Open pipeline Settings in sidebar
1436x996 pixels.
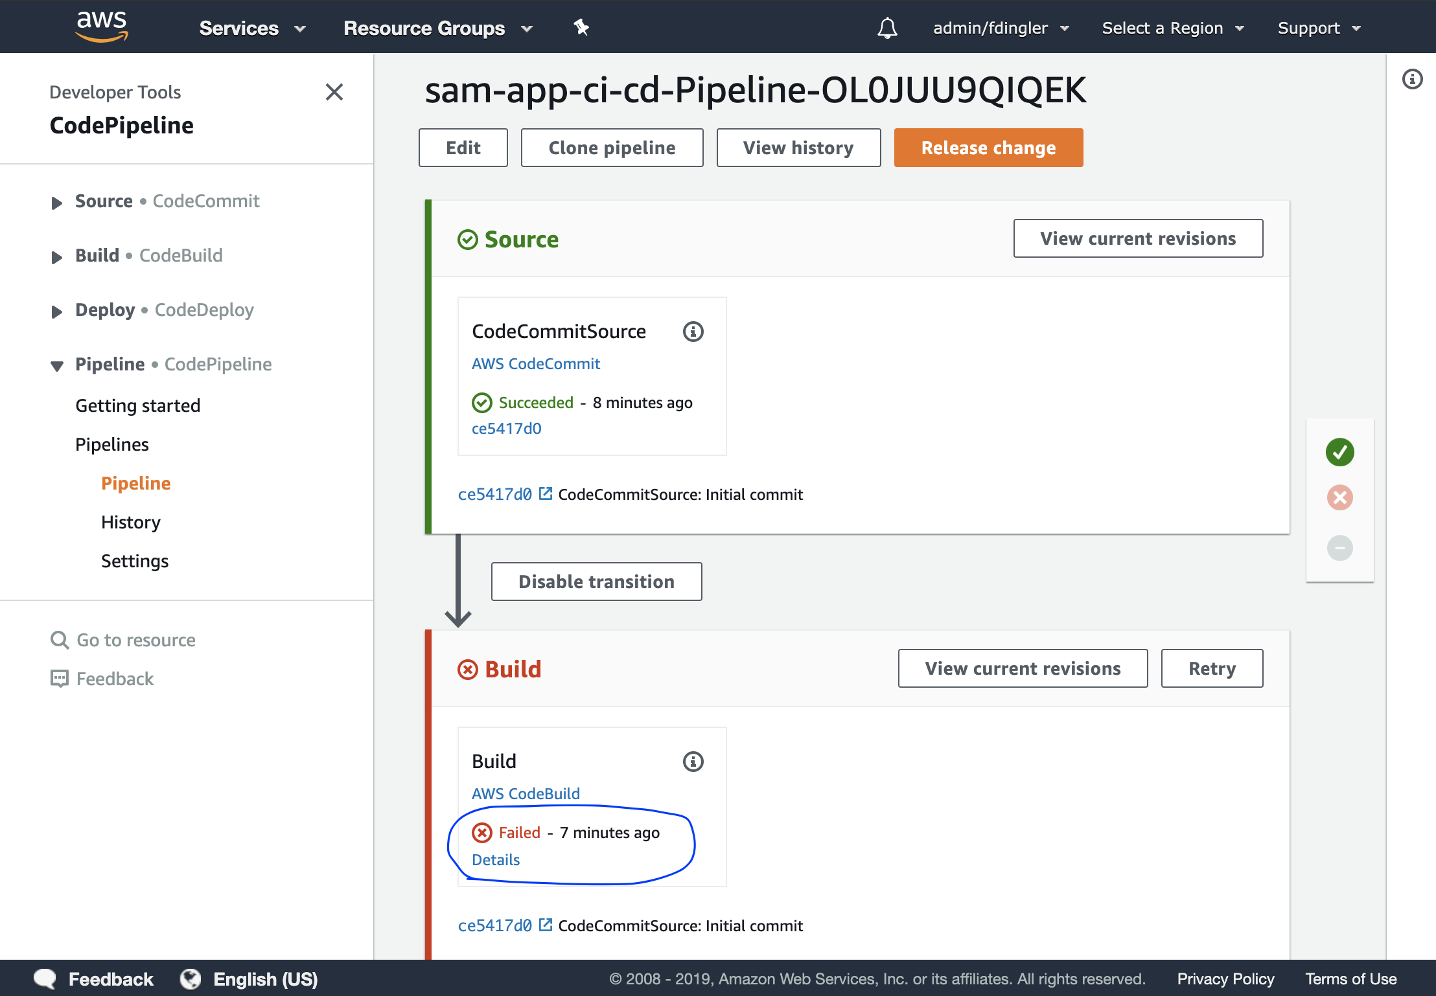(x=135, y=561)
